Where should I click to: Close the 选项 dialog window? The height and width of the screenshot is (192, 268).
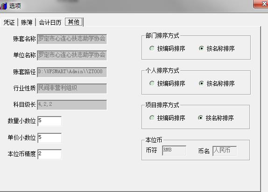[x=261, y=4]
